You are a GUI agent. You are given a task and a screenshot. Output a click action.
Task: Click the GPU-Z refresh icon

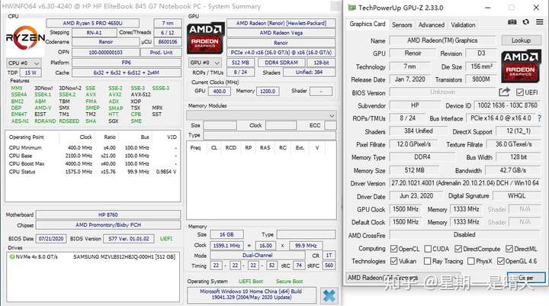525,22
